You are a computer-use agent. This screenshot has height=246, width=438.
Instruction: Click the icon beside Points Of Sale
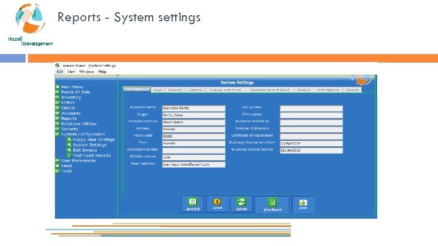click(58, 92)
